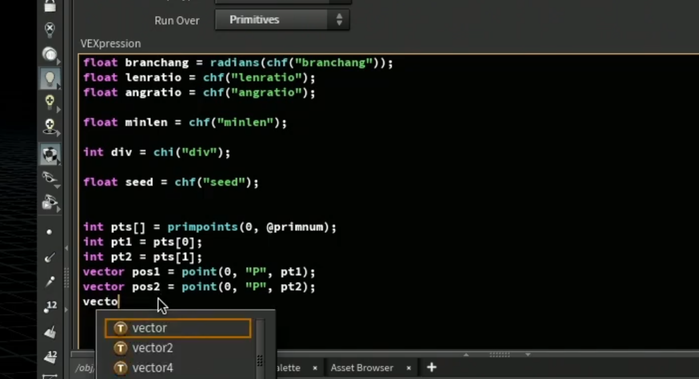699x379 pixels.
Task: Enable the headlight only lighting icon
Action: (49, 54)
